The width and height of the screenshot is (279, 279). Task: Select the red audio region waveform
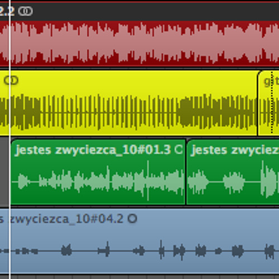(139, 44)
